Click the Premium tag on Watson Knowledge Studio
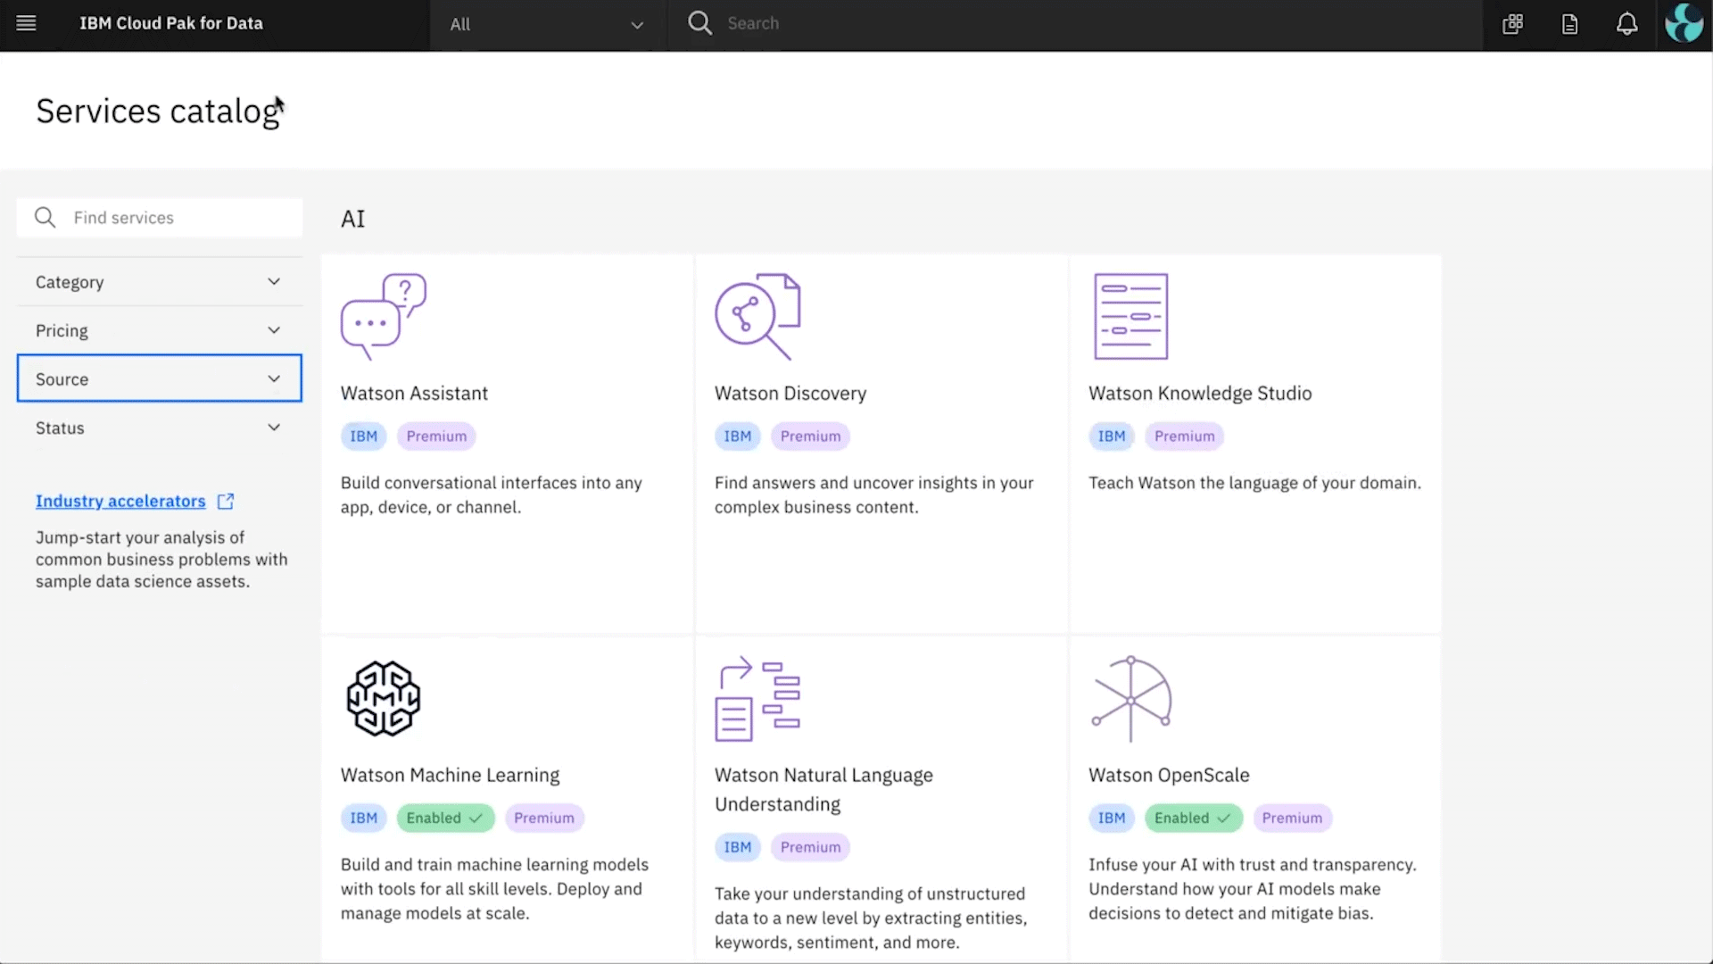The image size is (1713, 964). (1184, 436)
